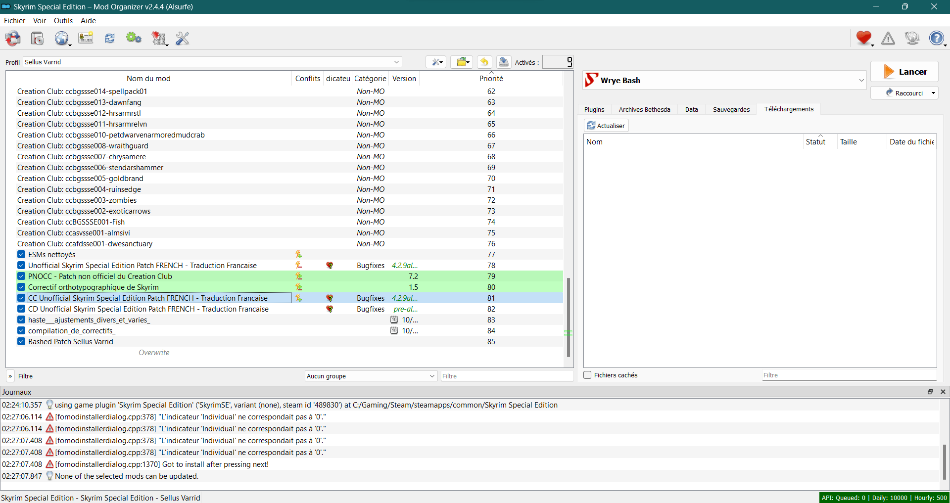Open the profiles ID card icon
This screenshot has height=503, width=950.
pos(86,38)
